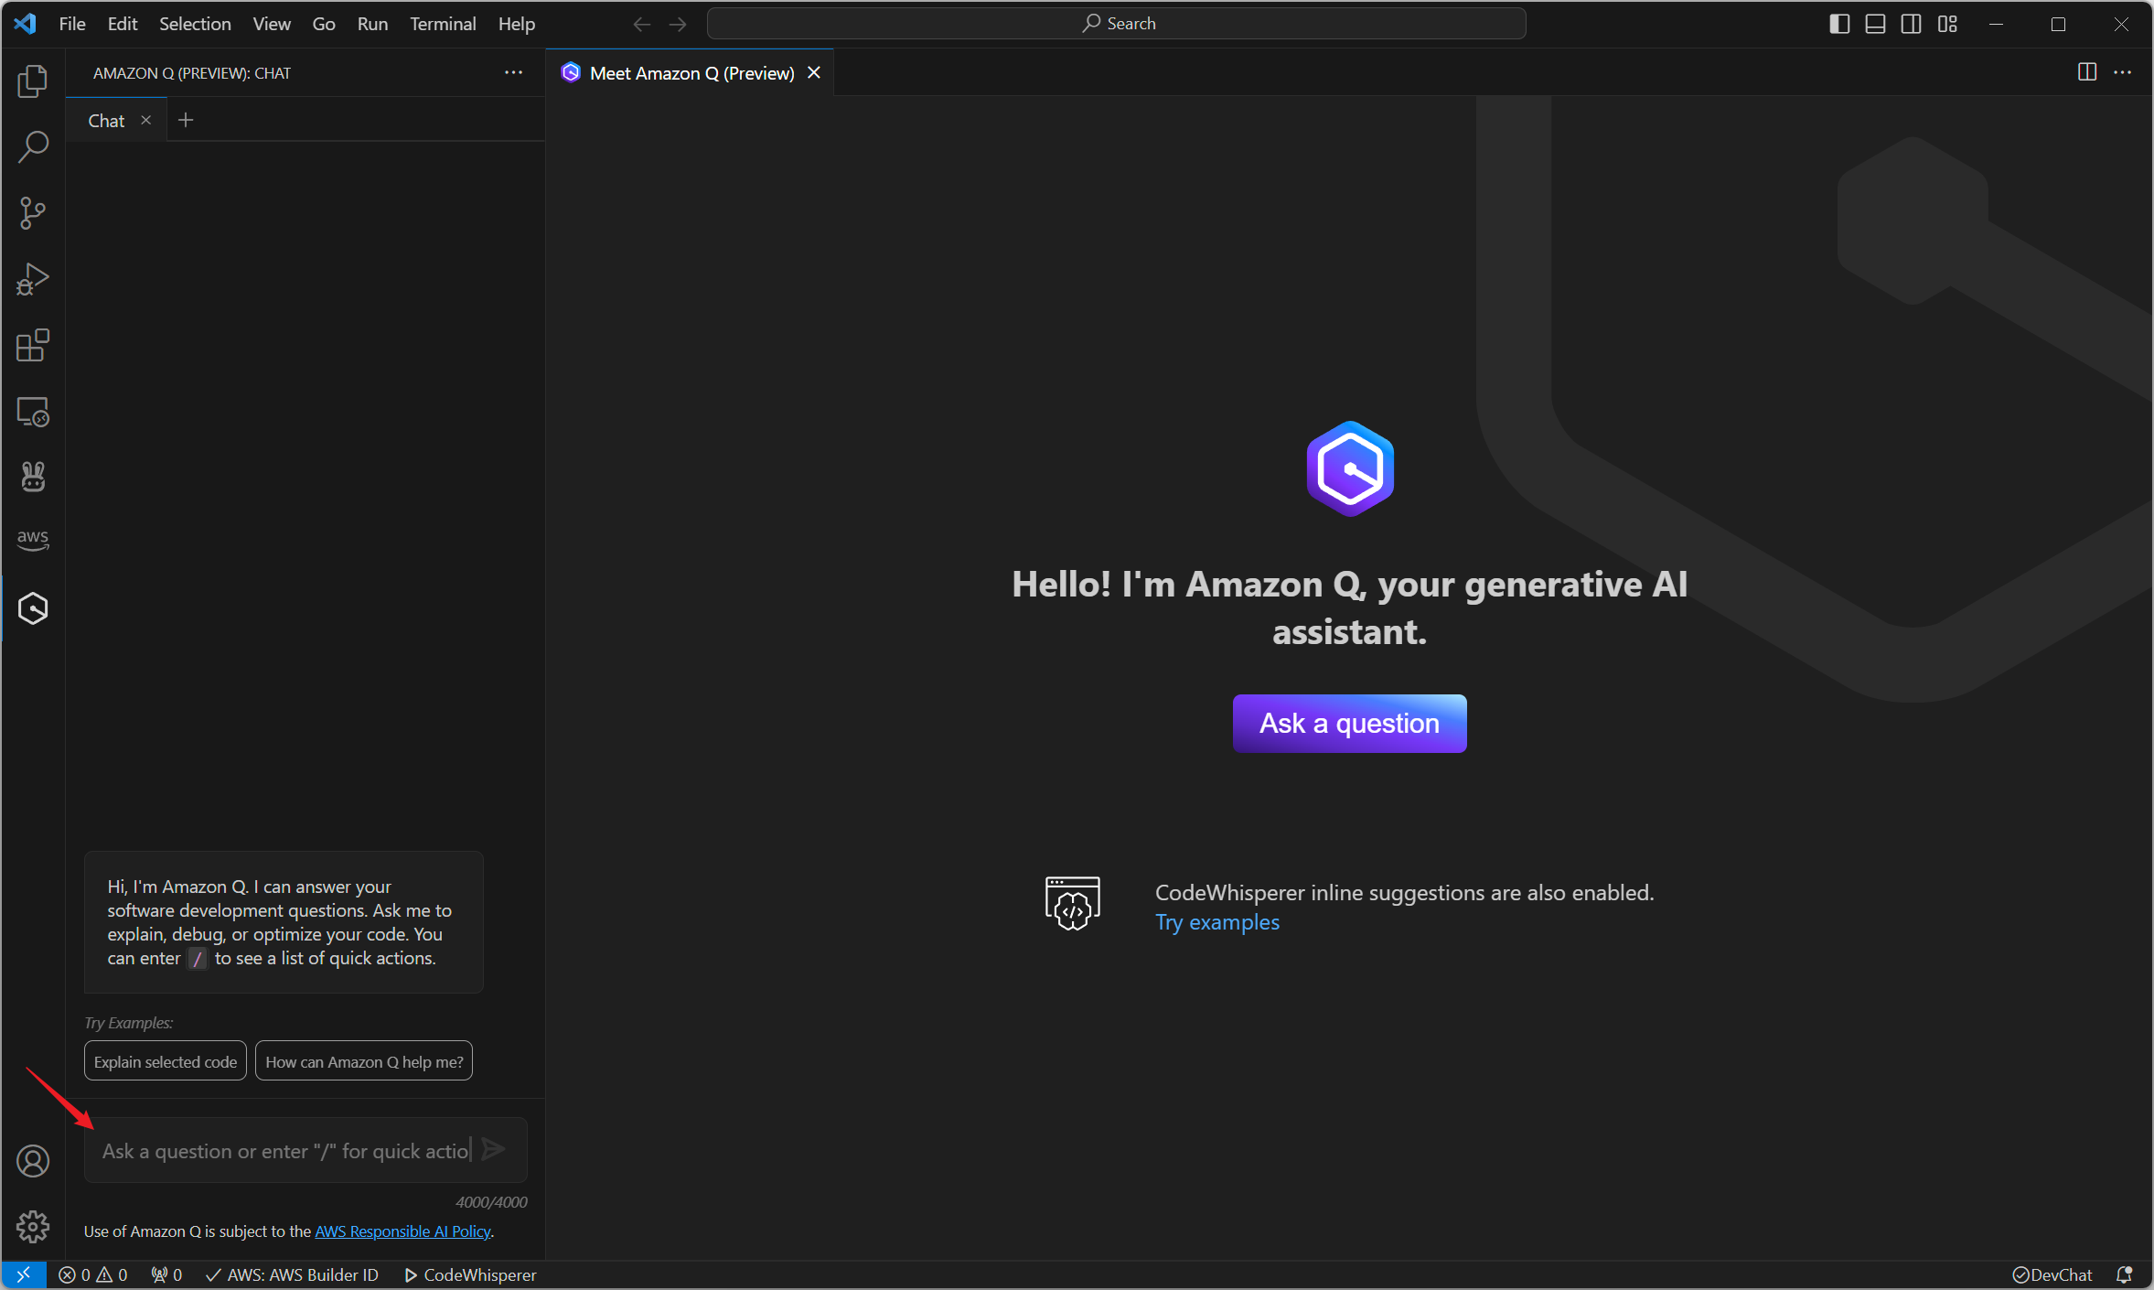Open the AWS Toolkit view
The height and width of the screenshot is (1290, 2154).
click(33, 540)
